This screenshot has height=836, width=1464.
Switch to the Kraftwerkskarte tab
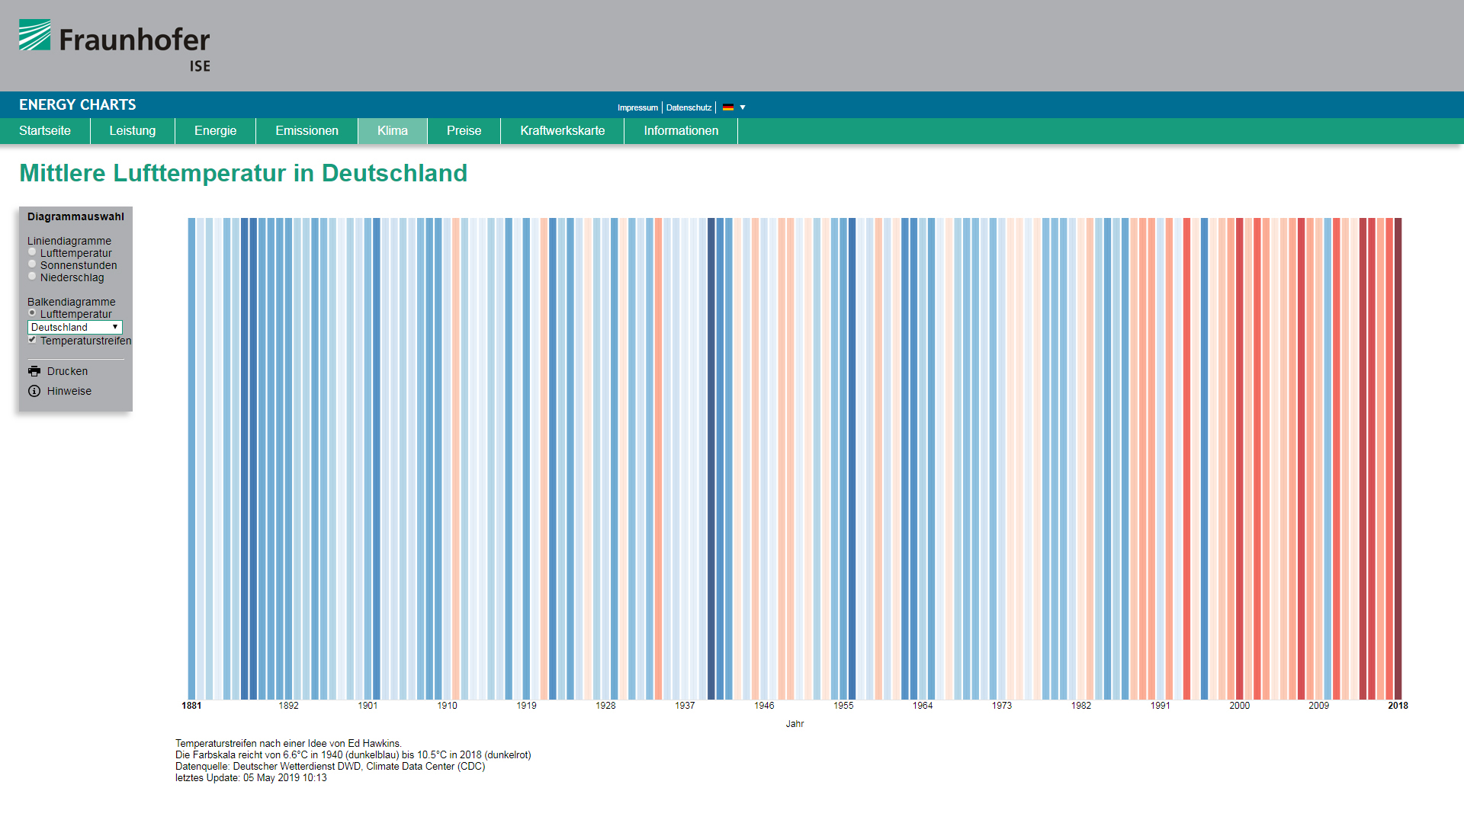coord(562,131)
